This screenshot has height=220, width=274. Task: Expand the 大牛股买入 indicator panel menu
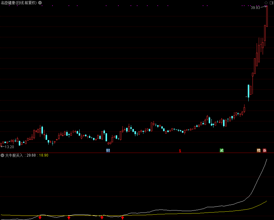click(x=2, y=155)
